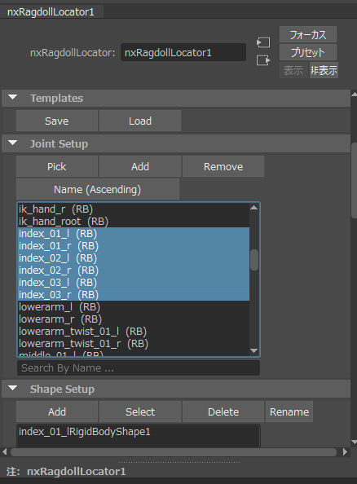The image size is (357, 484).
Task: Select index_02_l (RB) joint
Action: pos(134,258)
